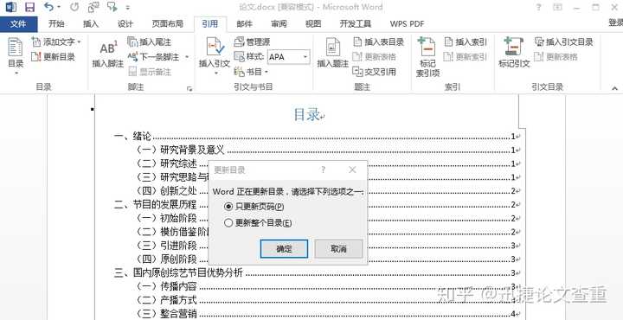623x320 pixels.
Task: Expand the 下一条脚注 dropdown arrow
Action: [x=186, y=57]
